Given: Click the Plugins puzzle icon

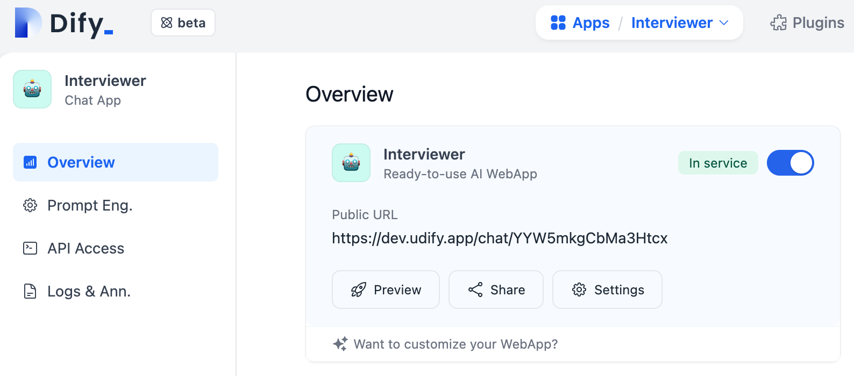Looking at the screenshot, I should coord(778,23).
